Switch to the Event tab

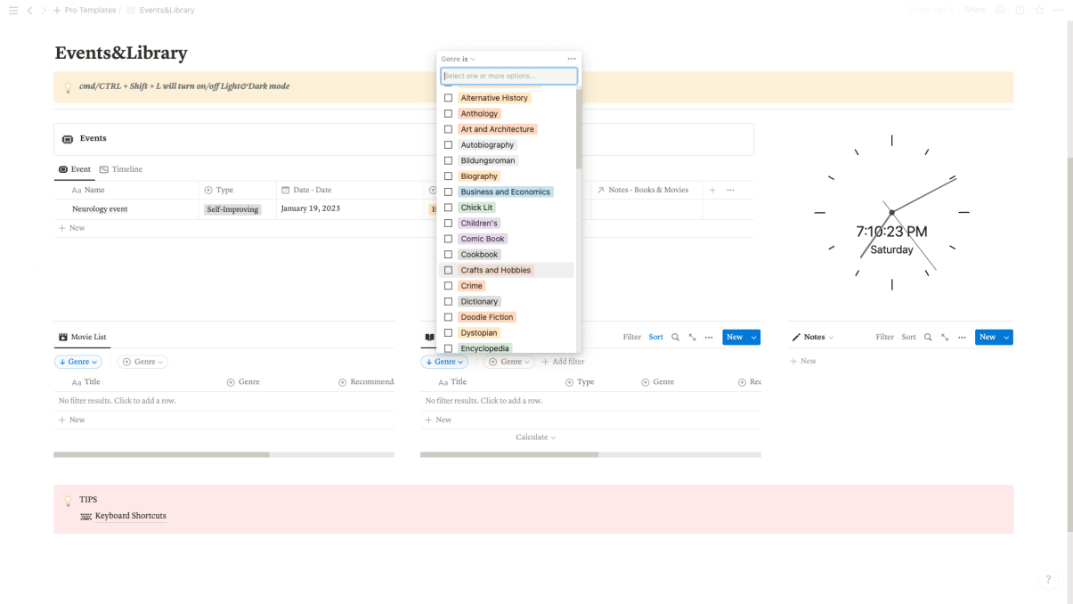pos(75,169)
